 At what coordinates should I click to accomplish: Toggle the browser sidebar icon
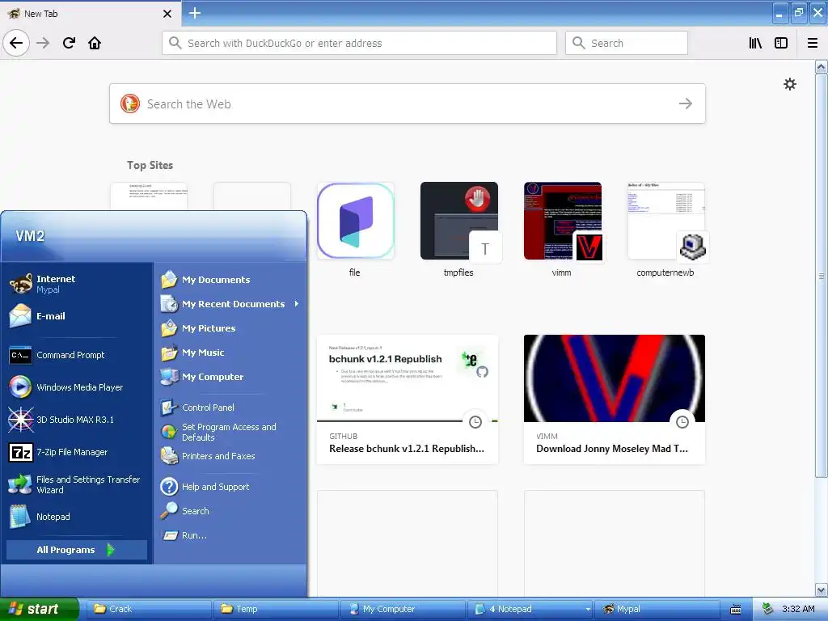[781, 43]
